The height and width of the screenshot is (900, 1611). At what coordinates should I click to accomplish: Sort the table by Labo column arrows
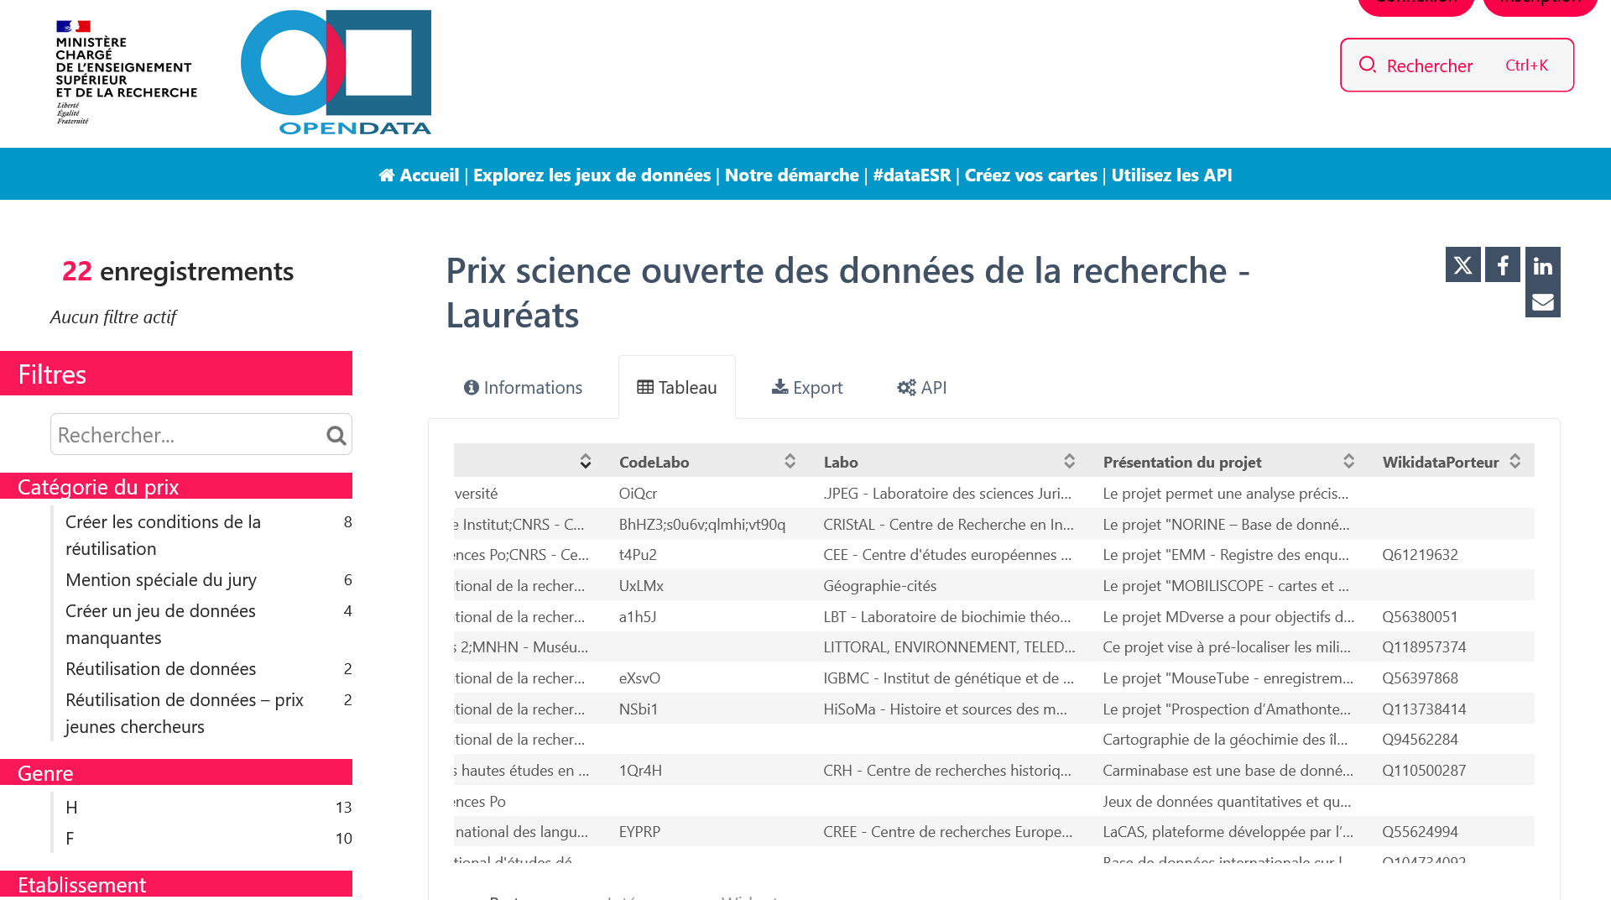point(1069,461)
